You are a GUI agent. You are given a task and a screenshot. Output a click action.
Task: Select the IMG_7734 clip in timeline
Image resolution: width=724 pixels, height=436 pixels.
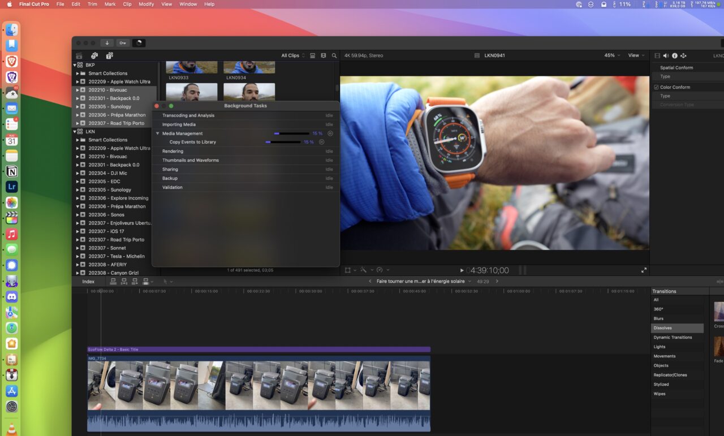click(258, 393)
